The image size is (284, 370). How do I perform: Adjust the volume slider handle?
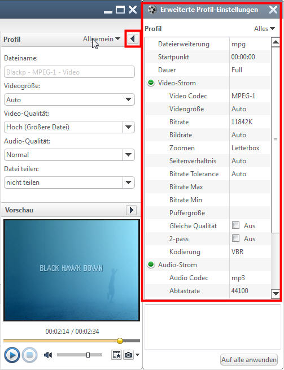point(88,355)
